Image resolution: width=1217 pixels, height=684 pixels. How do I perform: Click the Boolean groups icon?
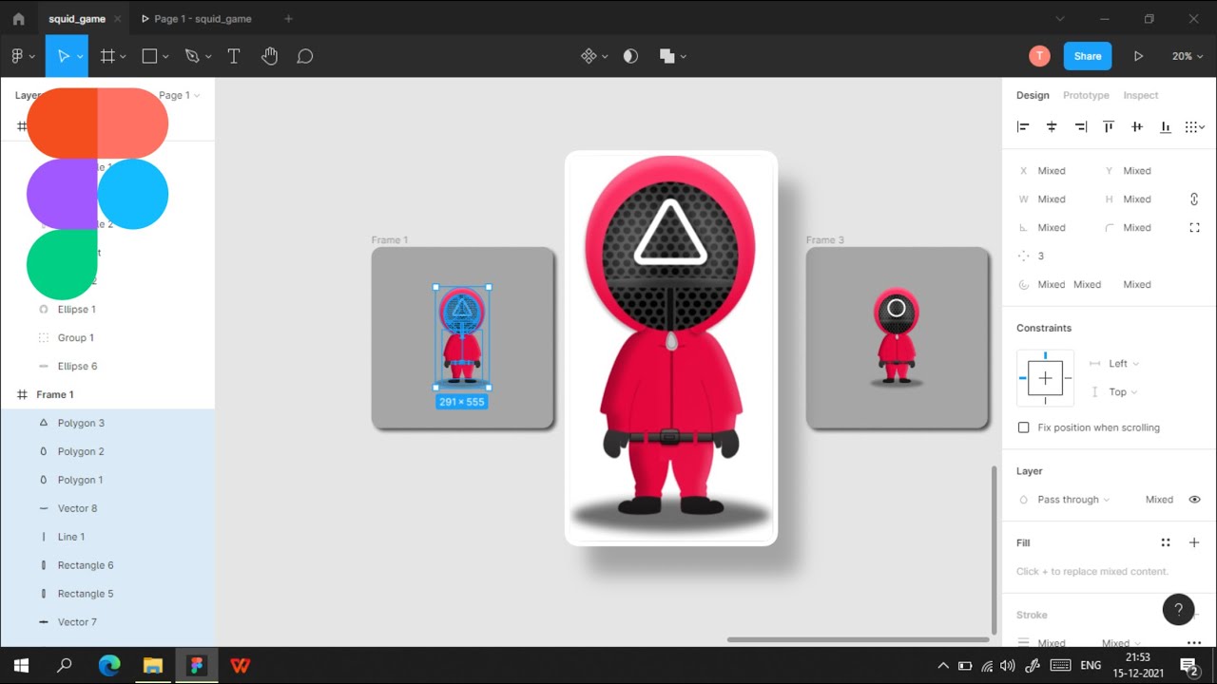(x=666, y=56)
